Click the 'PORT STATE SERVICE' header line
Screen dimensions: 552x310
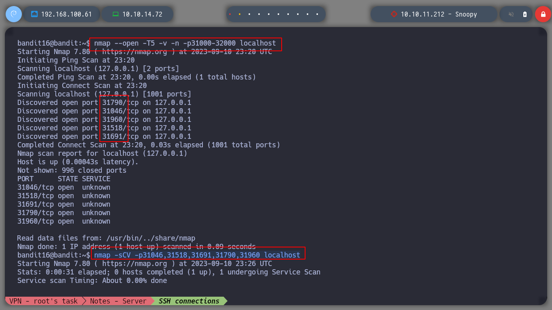[64, 179]
